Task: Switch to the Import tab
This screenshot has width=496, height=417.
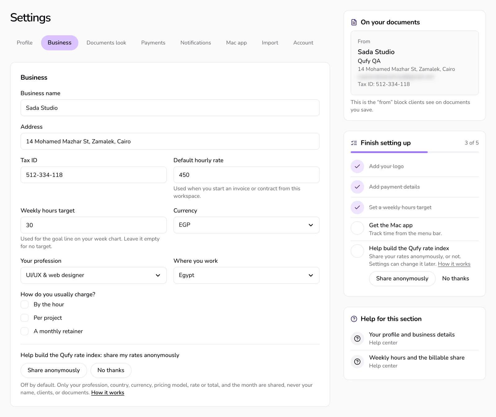Action: (270, 43)
